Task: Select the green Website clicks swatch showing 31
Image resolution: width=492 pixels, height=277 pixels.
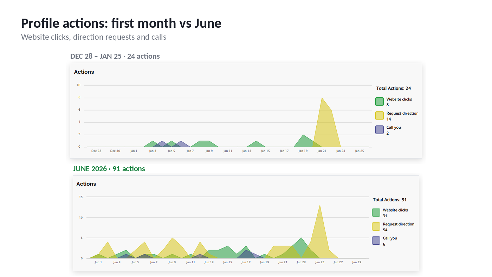Action: pyautogui.click(x=376, y=212)
